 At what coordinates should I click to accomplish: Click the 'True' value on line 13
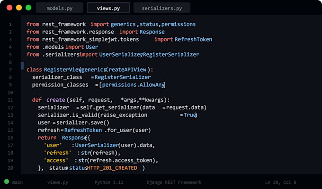190,115
